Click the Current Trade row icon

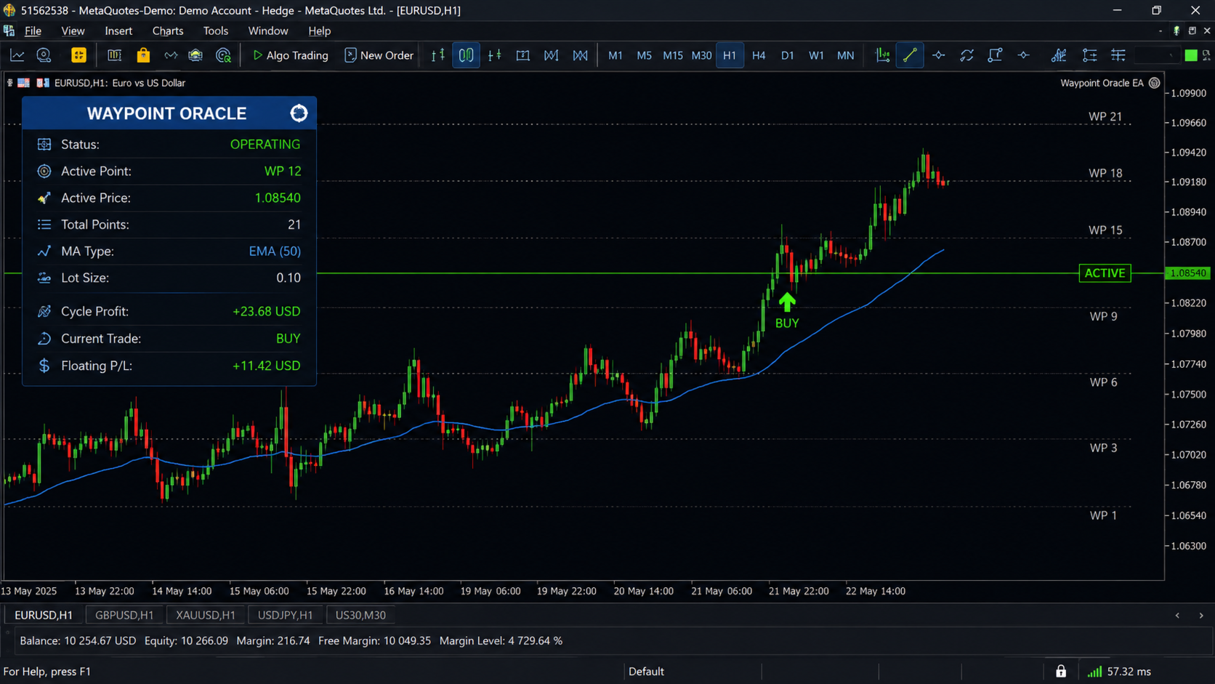click(x=44, y=339)
